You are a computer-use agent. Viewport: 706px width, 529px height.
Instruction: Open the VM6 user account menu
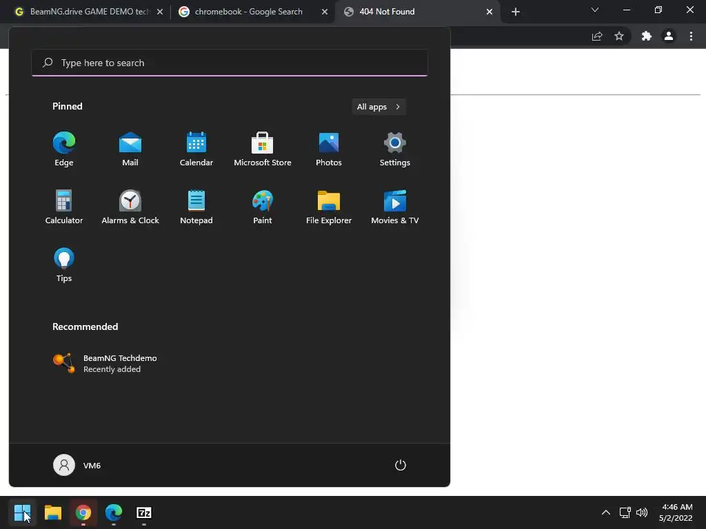[77, 465]
